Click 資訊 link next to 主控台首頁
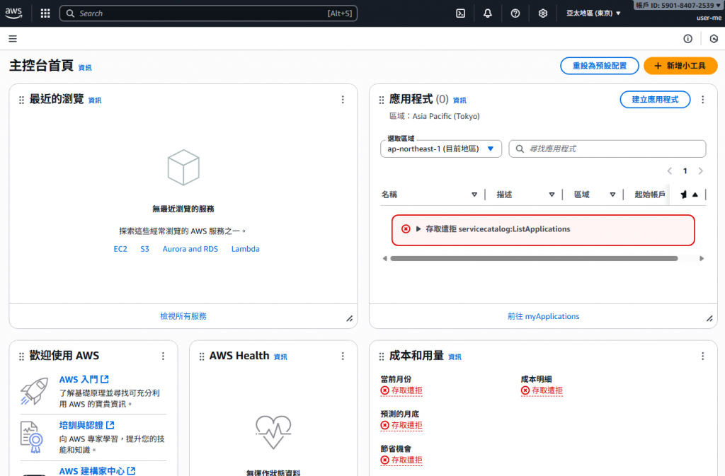 [x=85, y=68]
